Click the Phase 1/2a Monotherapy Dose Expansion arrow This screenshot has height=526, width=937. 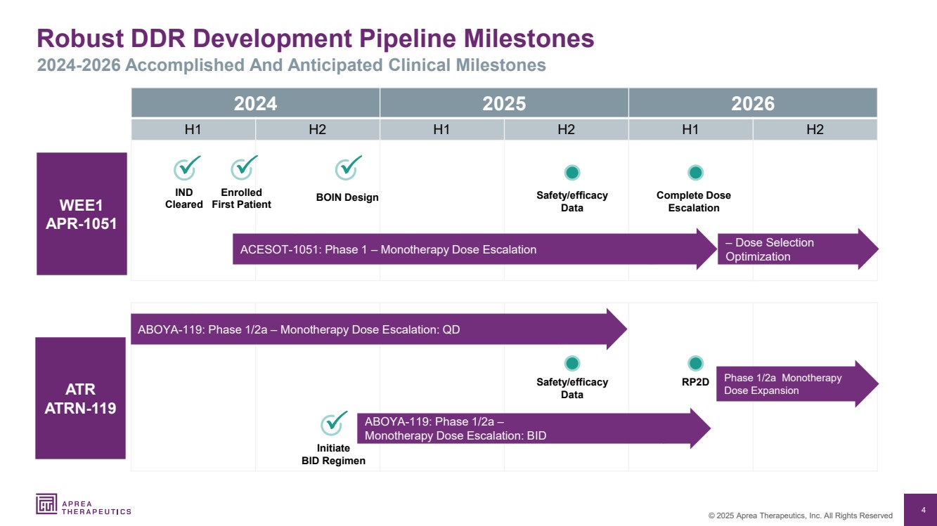click(x=787, y=384)
